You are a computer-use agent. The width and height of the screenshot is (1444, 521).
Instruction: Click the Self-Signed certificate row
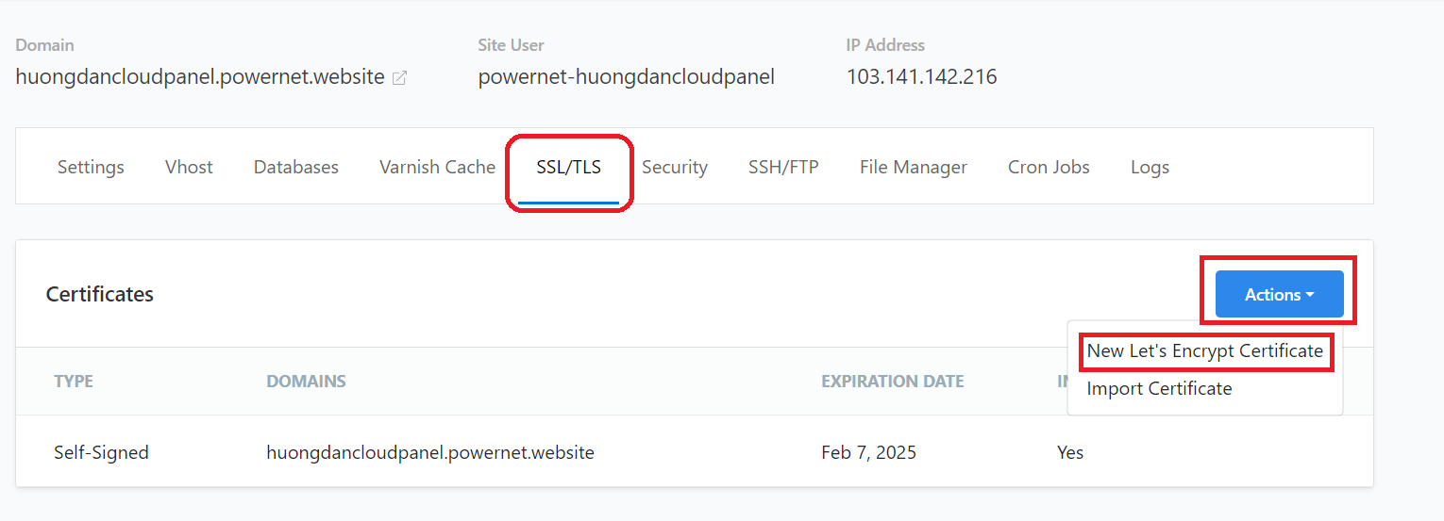coord(695,452)
